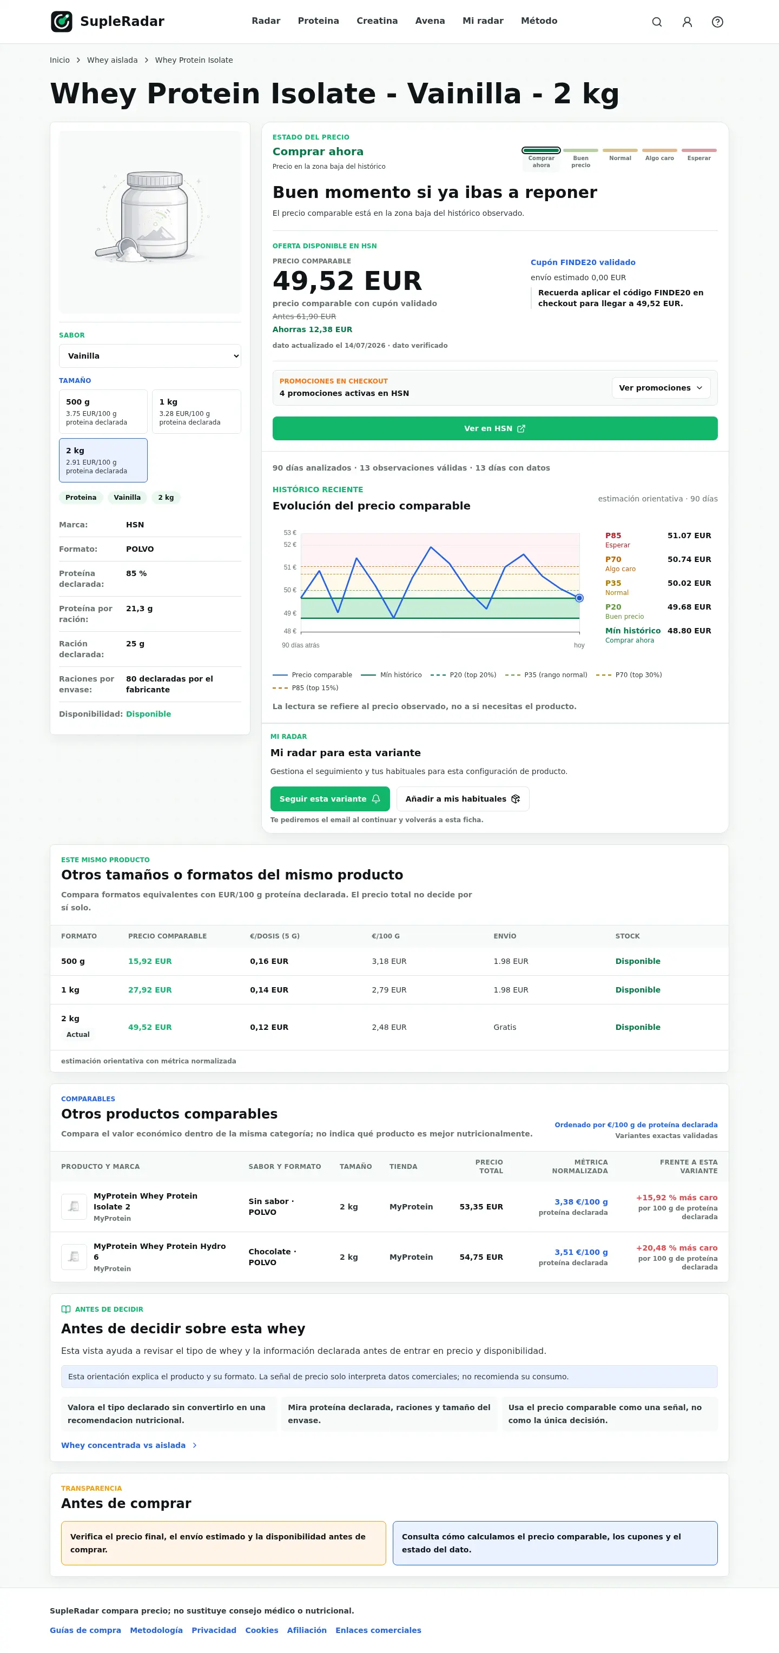Open Cookies footer link
Viewport: 779px width, 1653px height.
click(x=262, y=1630)
